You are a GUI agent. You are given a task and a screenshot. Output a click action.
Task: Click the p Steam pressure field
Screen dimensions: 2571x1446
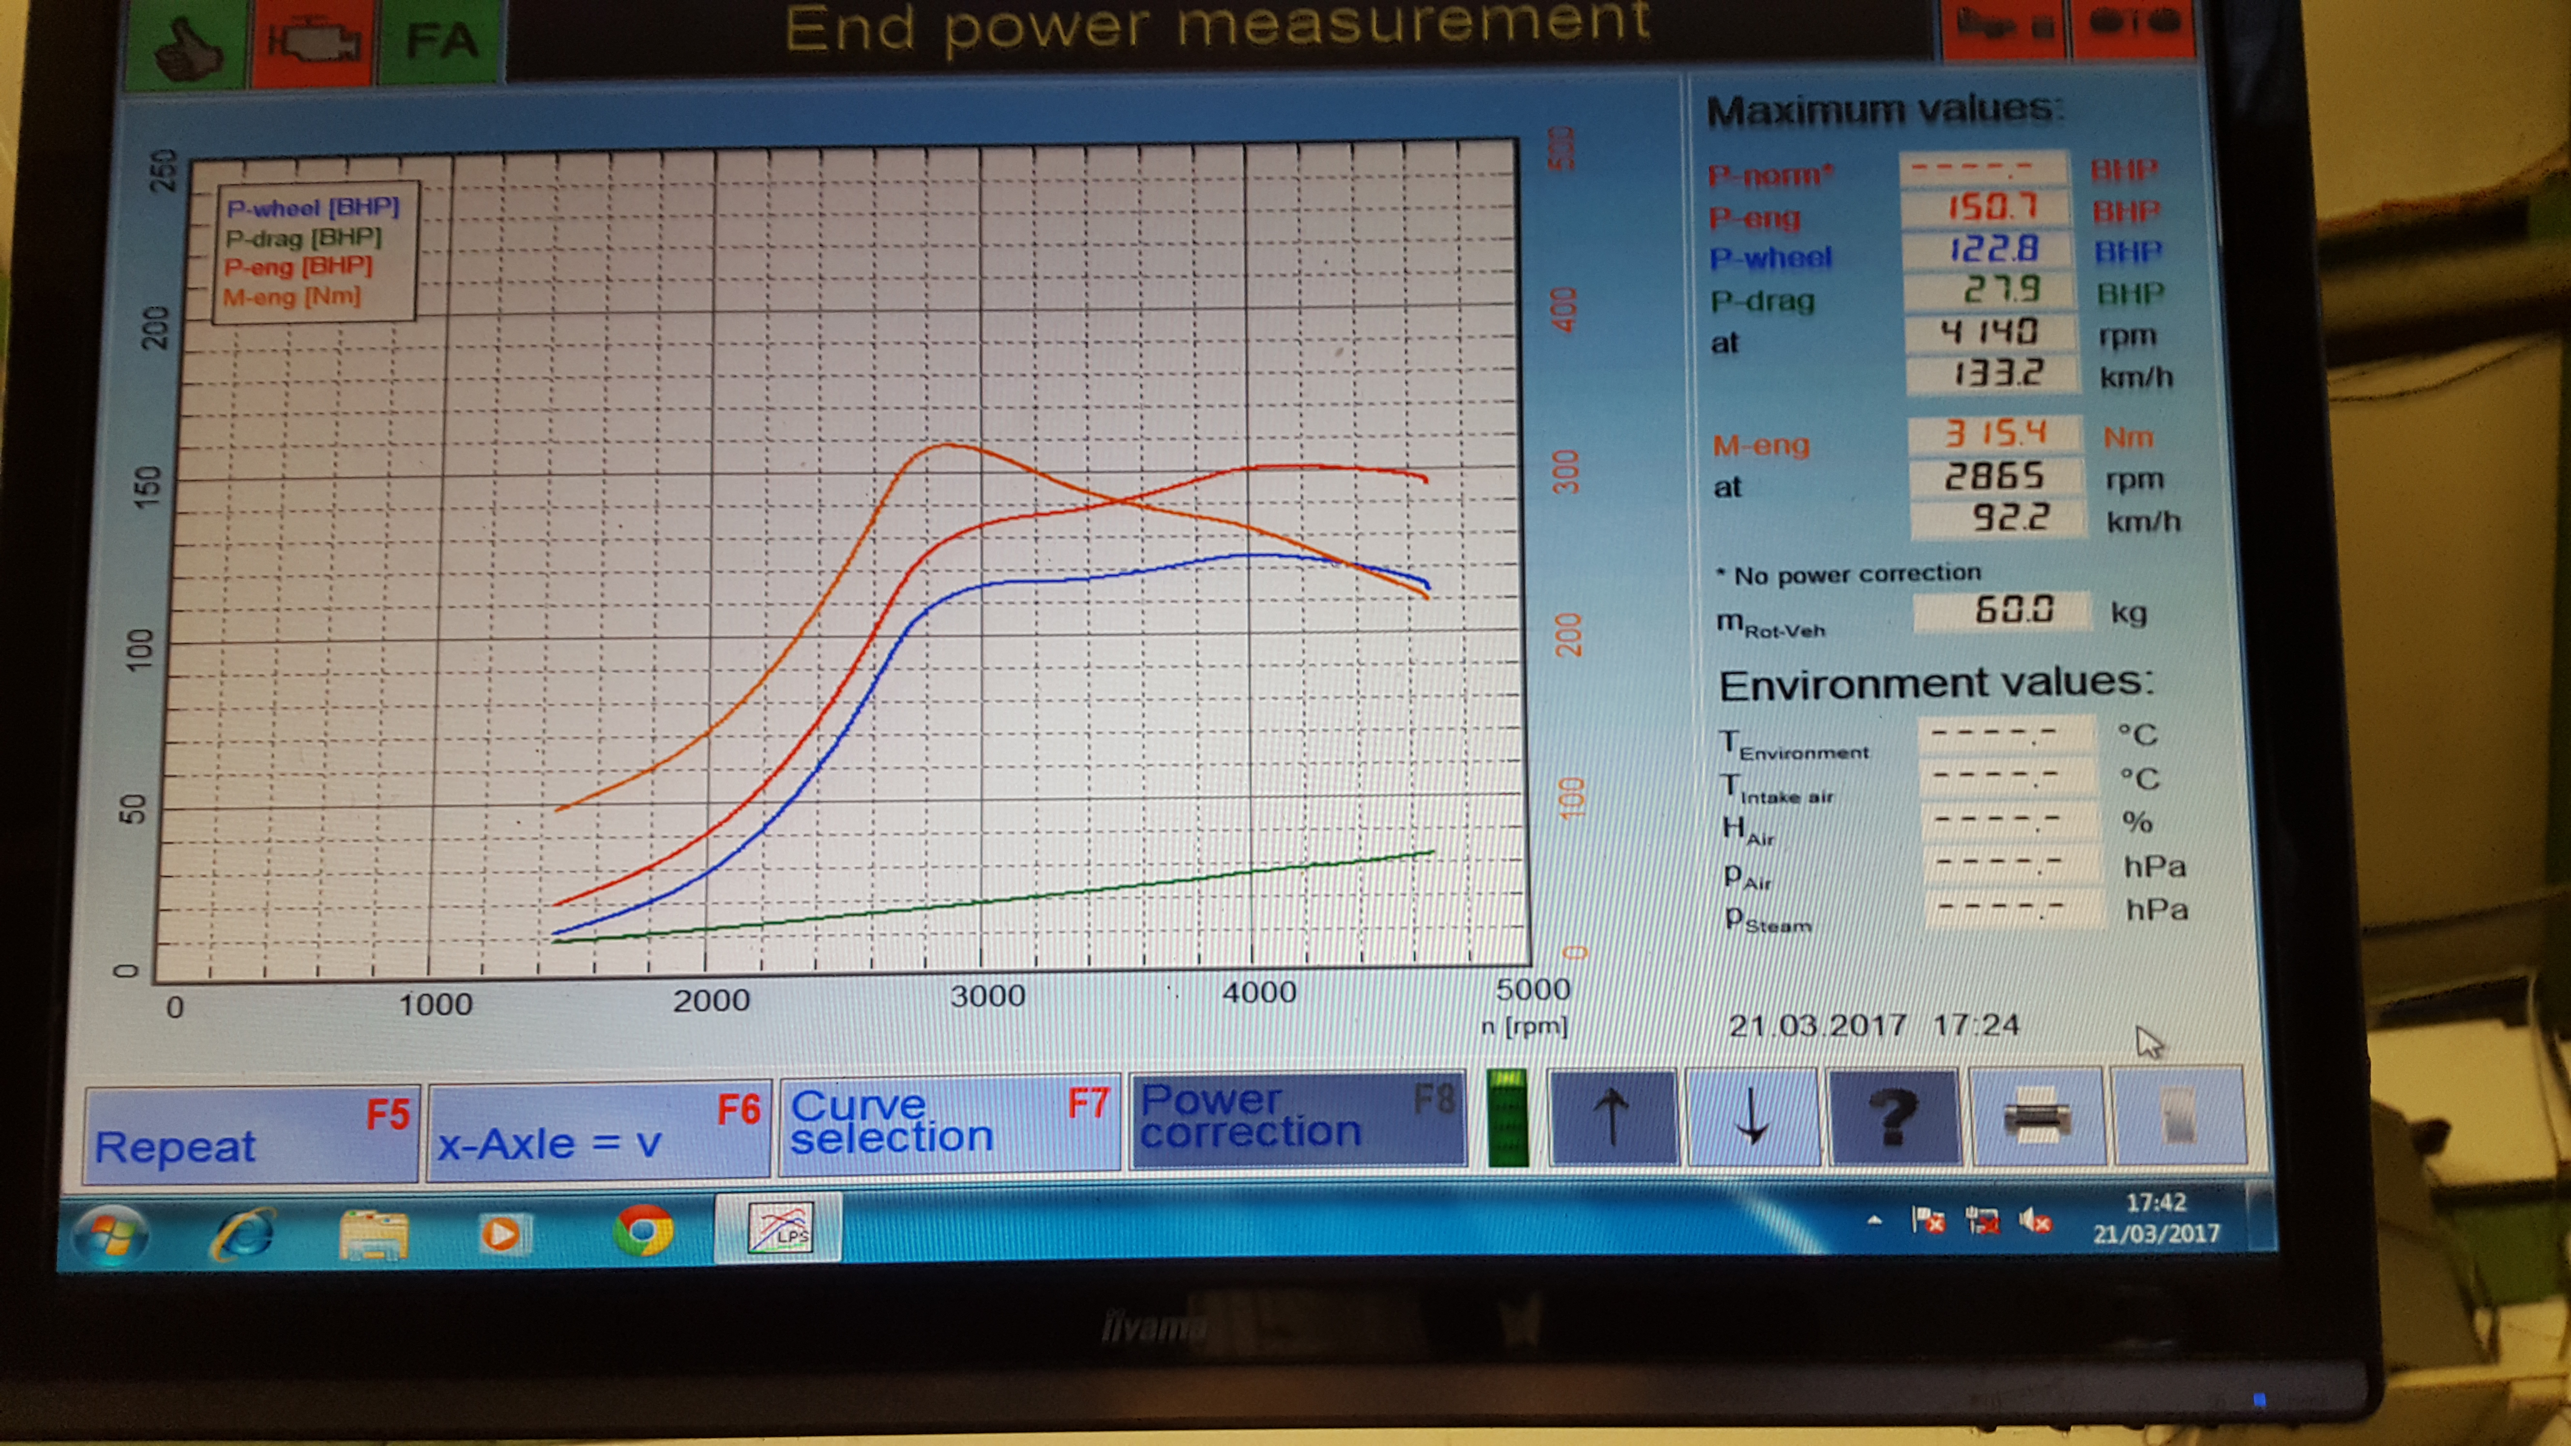pyautogui.click(x=2015, y=909)
